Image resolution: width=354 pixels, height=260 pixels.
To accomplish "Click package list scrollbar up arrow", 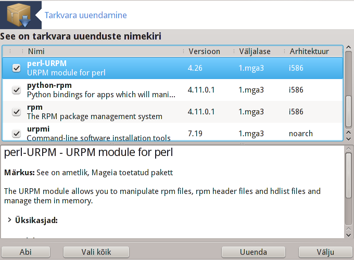I will [349, 47].
